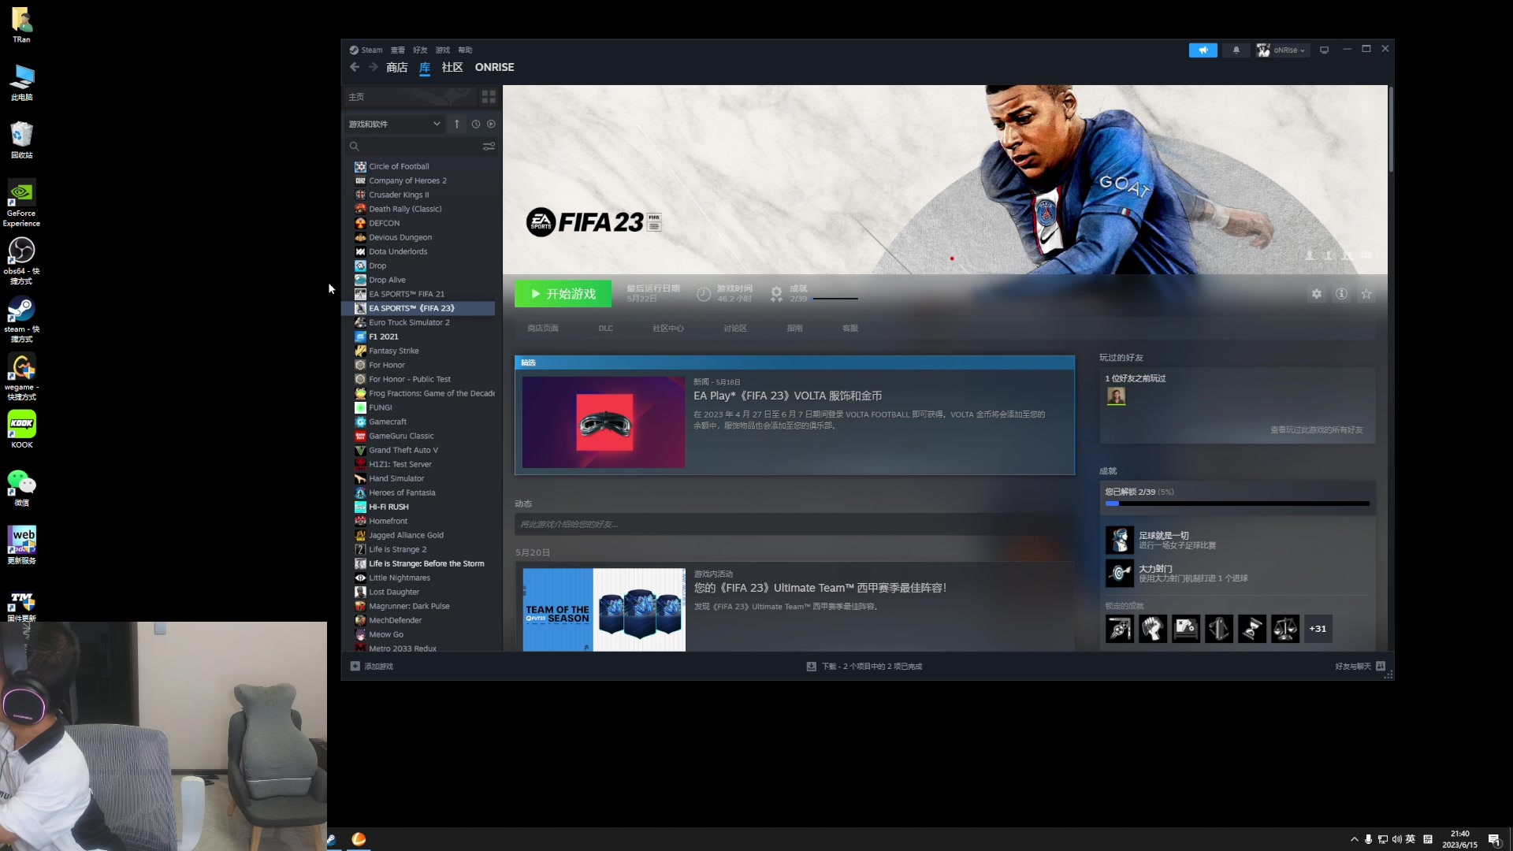Open the 游戏 menu
Screen dimensions: 1513x851
pyautogui.click(x=443, y=50)
